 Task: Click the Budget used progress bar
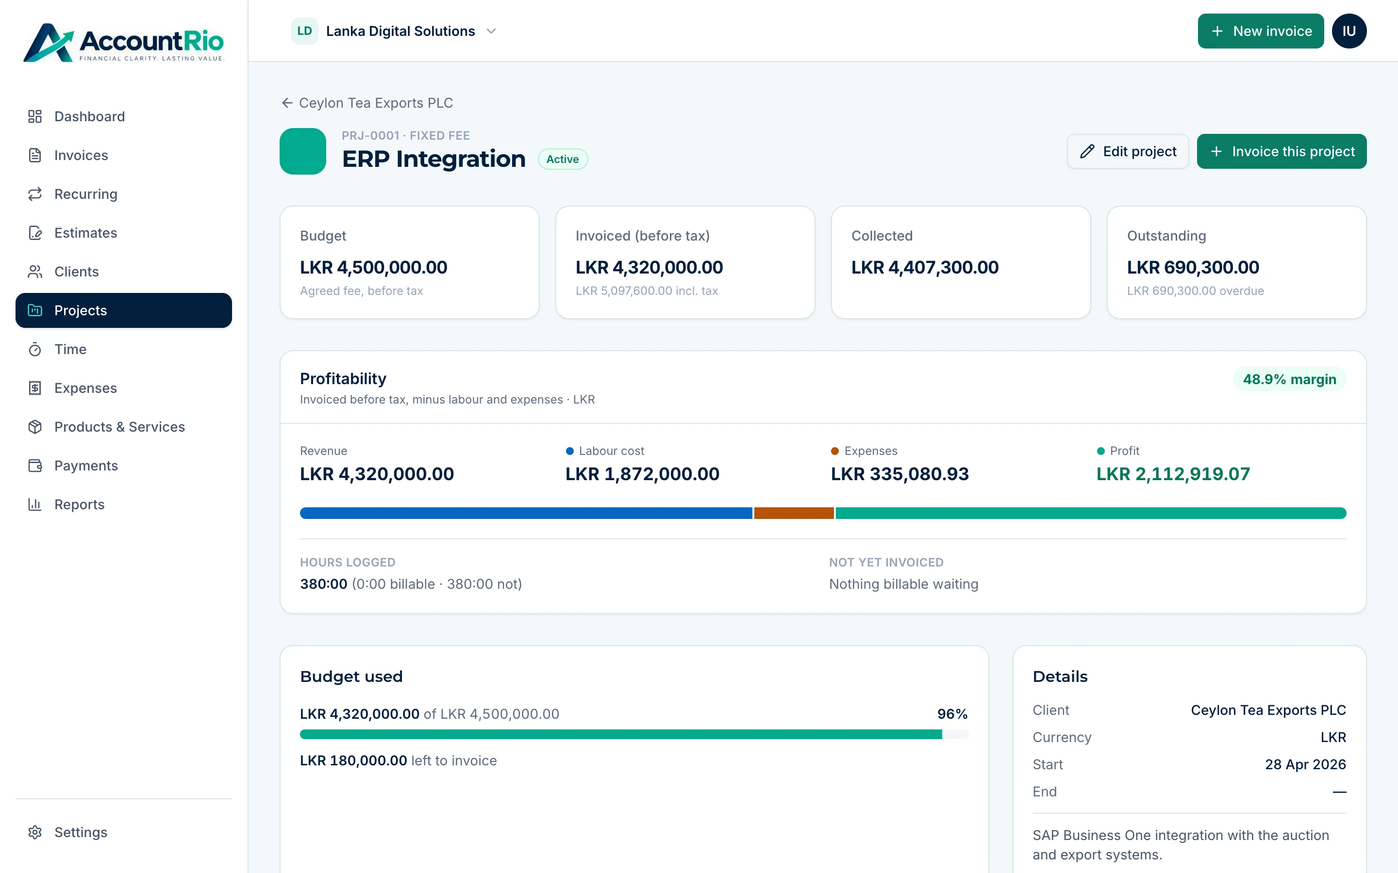coord(634,734)
